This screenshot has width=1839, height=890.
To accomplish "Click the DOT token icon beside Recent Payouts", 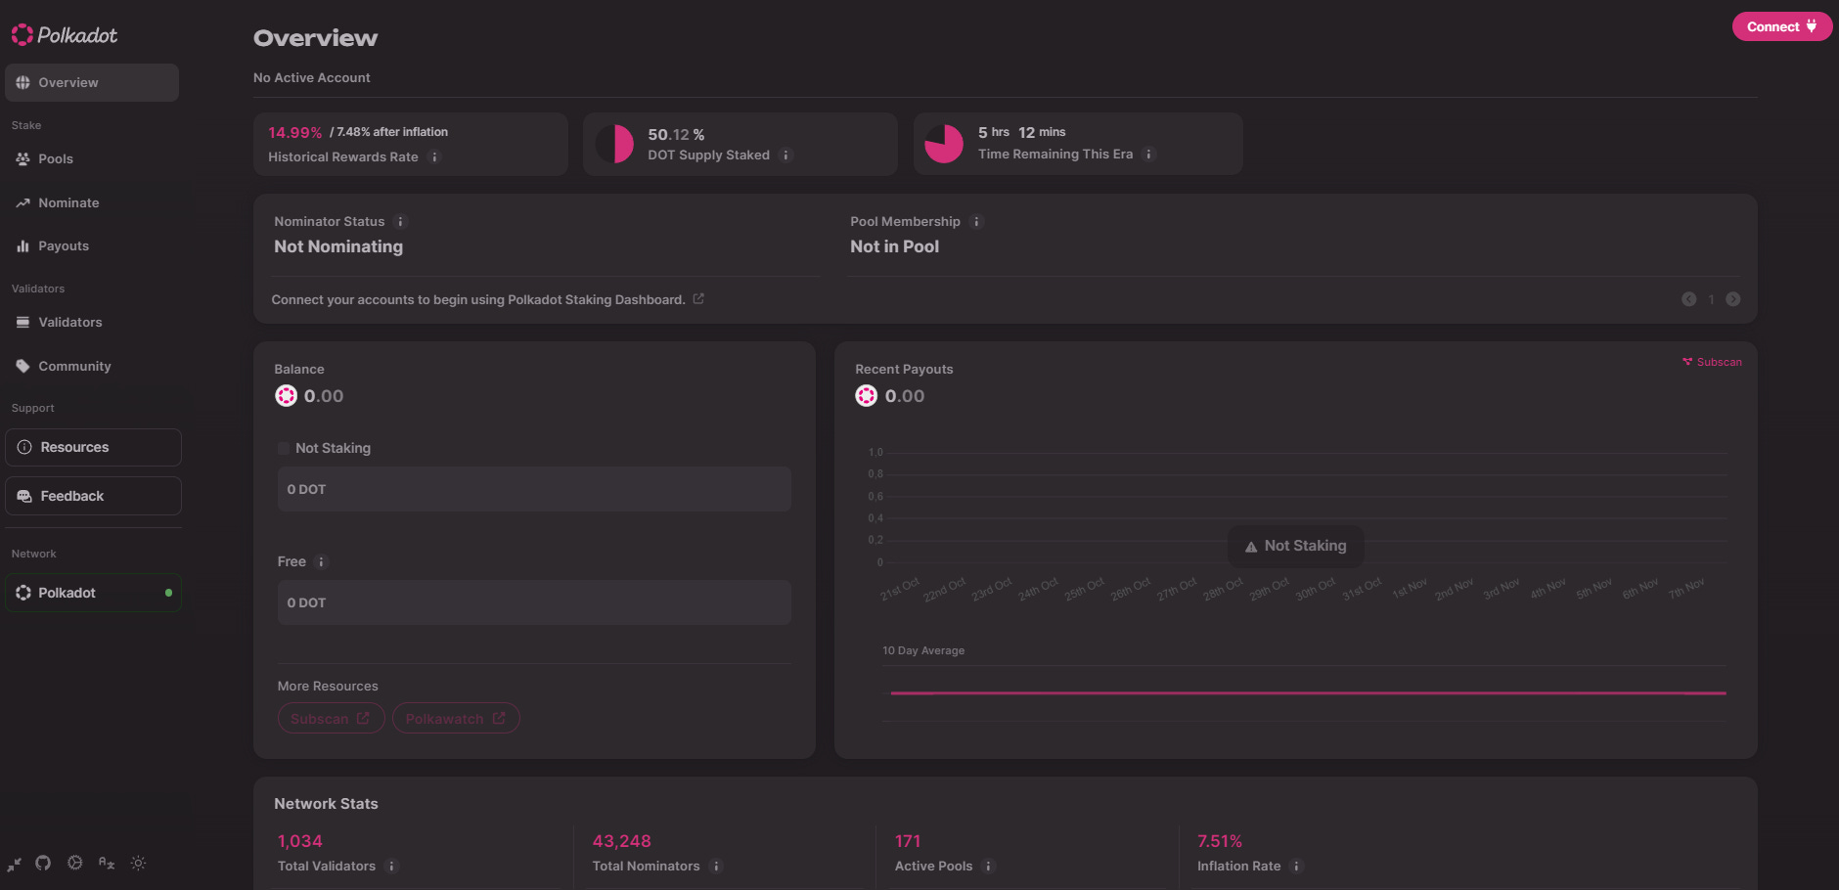I will click(866, 396).
